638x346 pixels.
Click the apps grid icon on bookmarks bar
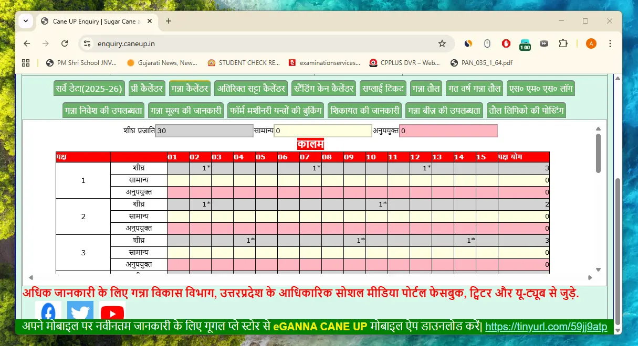[25, 62]
